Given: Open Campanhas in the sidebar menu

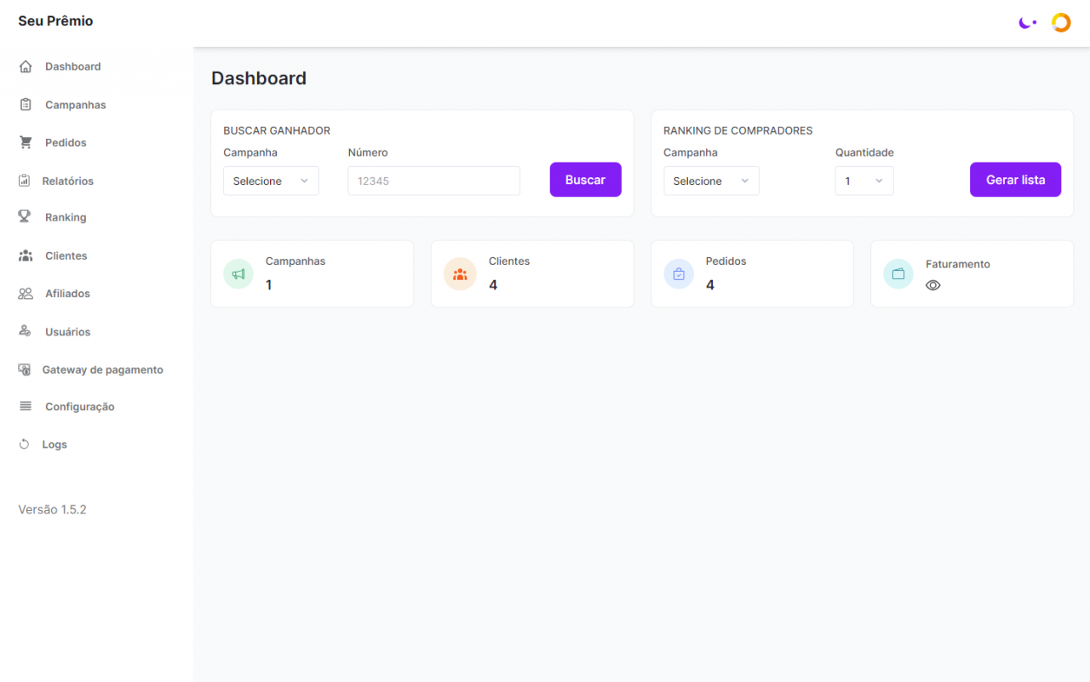Looking at the screenshot, I should point(75,105).
